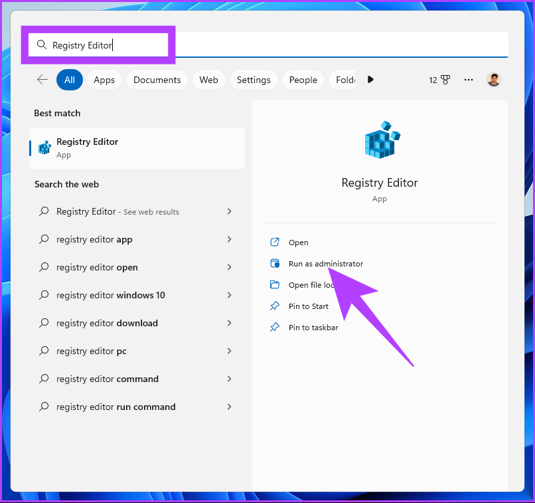Open the three-dot more options menu
535x503 pixels.
[x=469, y=80]
